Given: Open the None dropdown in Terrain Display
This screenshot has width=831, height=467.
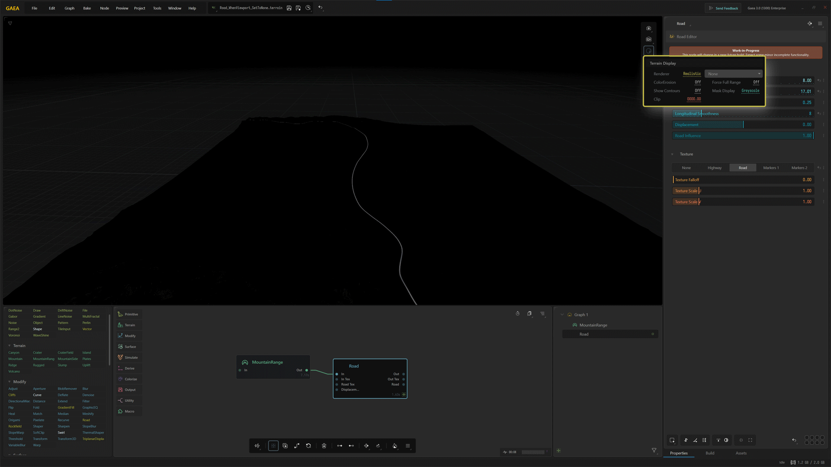Looking at the screenshot, I should (734, 74).
